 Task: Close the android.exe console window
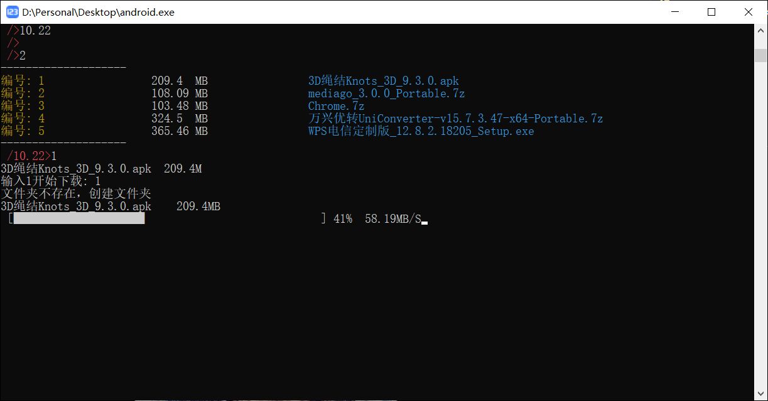click(x=748, y=12)
